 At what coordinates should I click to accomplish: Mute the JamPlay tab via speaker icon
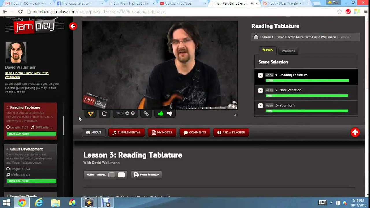252,3
